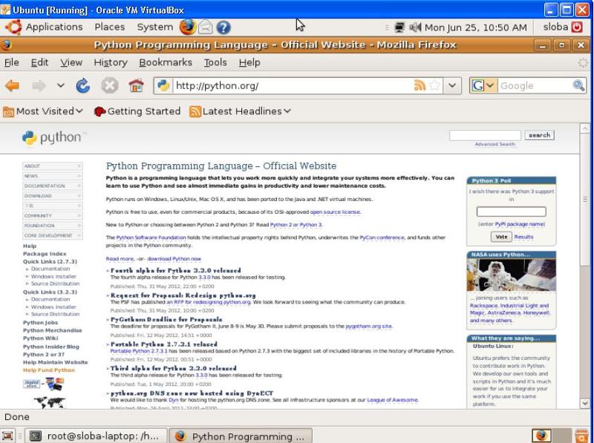Screen dimensions: 594x443
Task: Click the vertical scrollbar down arrow
Action: pos(584,403)
